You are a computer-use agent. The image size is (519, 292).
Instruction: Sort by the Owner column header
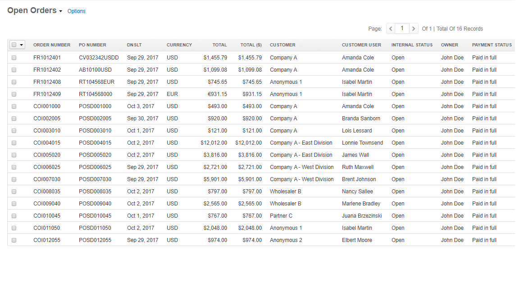[450, 45]
